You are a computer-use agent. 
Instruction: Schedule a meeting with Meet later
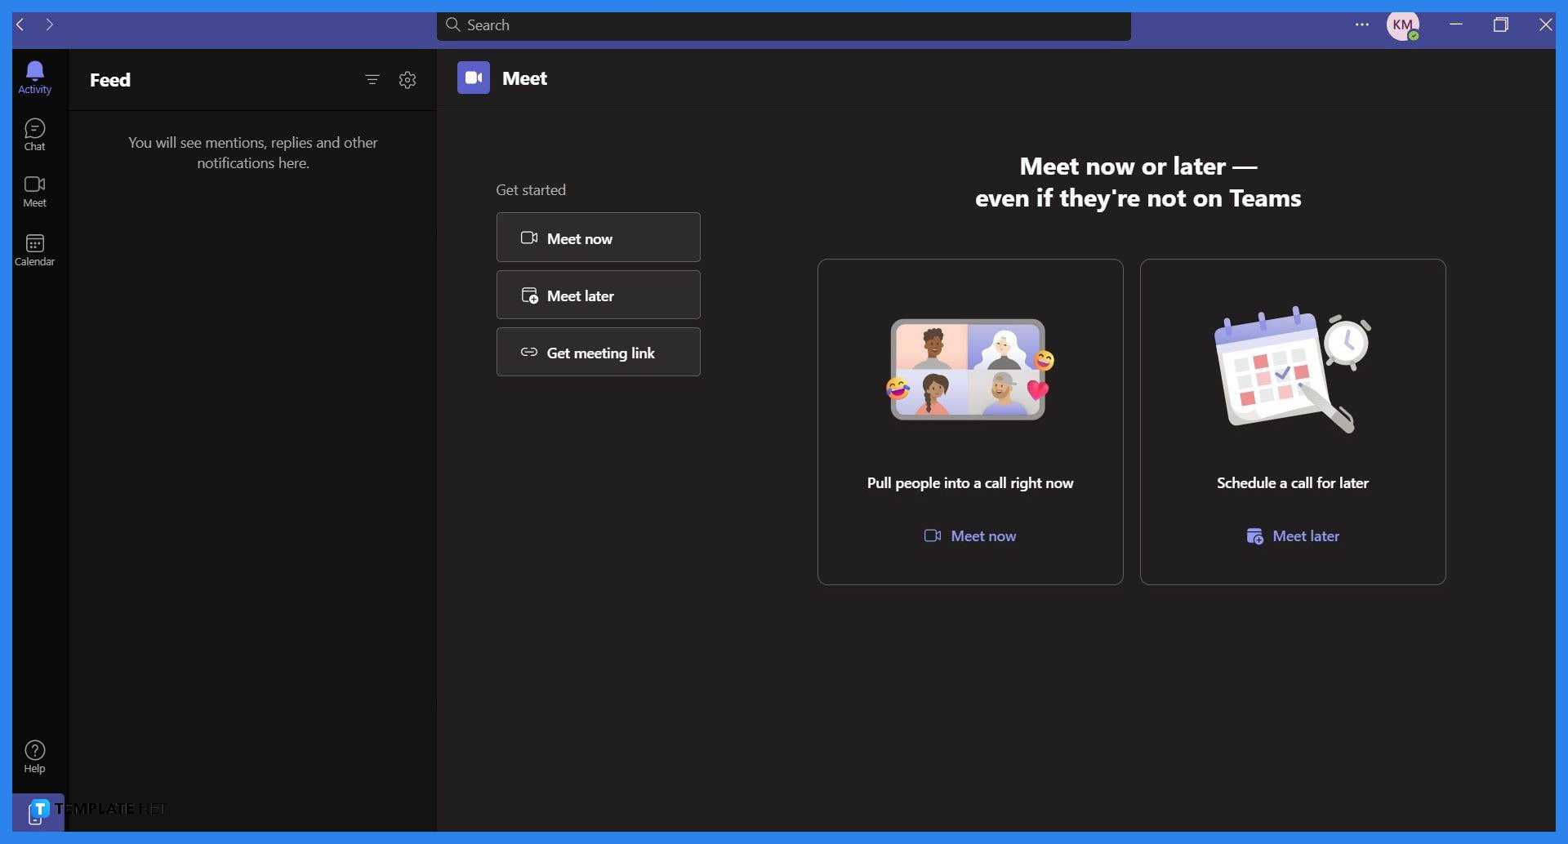click(x=598, y=295)
